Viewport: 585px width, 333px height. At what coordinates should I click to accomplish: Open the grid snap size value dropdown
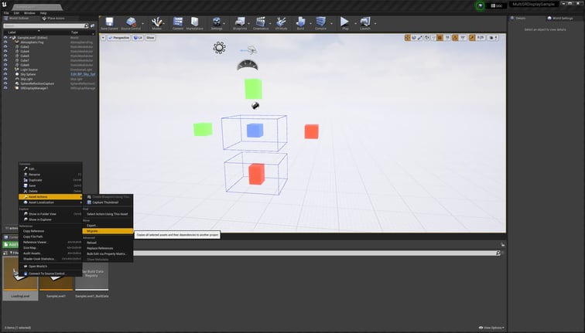coord(447,38)
